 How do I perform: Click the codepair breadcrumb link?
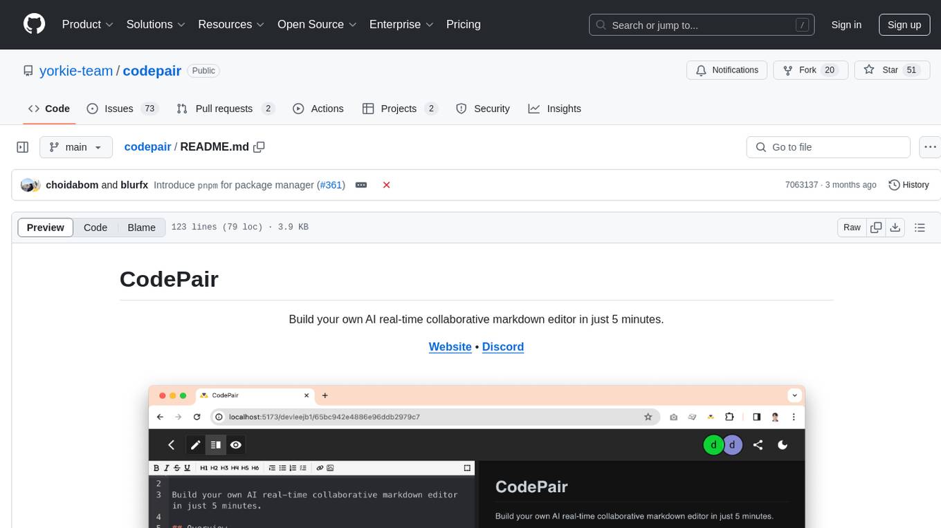147,147
